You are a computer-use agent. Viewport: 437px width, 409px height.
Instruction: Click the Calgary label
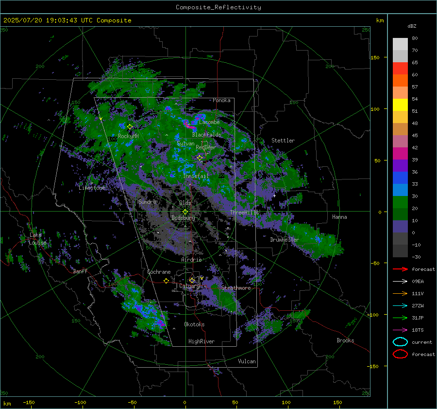[189, 286]
